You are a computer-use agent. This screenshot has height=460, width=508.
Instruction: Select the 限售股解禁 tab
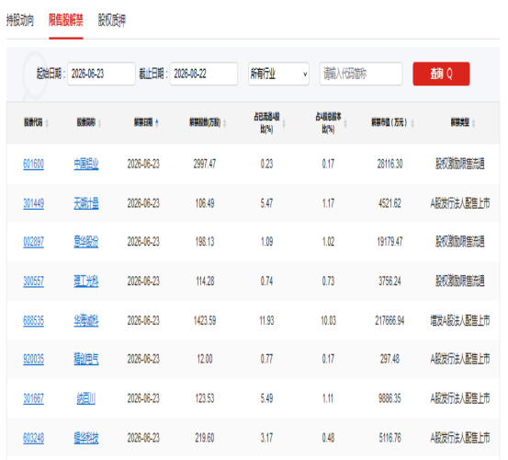pos(66,20)
